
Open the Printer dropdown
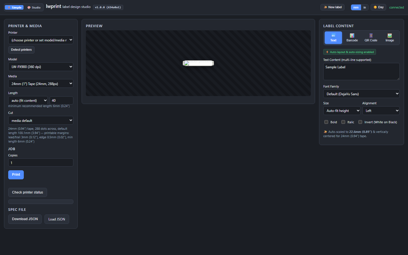click(x=41, y=40)
